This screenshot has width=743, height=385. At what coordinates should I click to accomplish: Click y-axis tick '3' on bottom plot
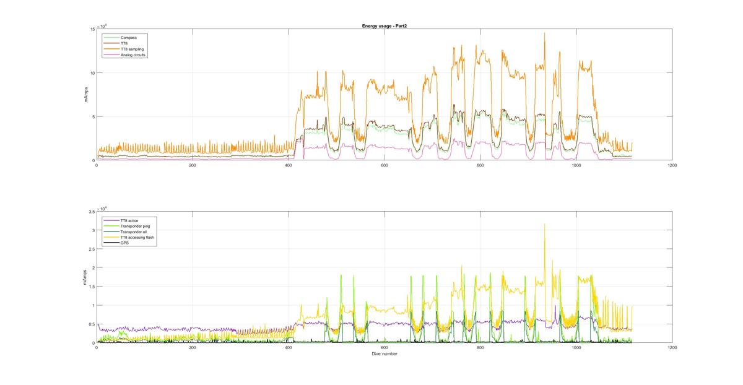93,230
